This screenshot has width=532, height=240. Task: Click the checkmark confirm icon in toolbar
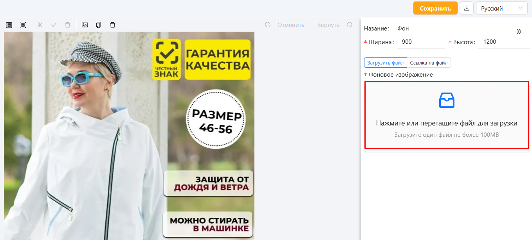(54, 25)
